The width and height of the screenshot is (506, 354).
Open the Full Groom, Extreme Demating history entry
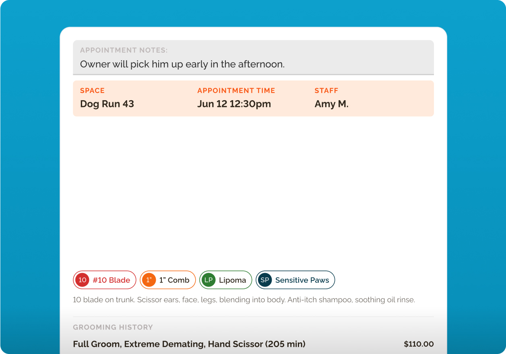tap(189, 344)
